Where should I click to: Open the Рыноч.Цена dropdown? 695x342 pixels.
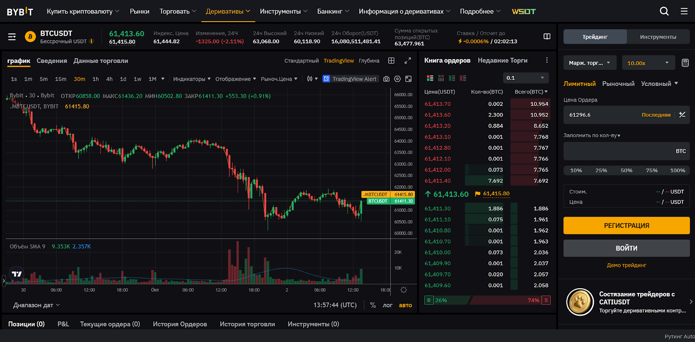coord(279,79)
